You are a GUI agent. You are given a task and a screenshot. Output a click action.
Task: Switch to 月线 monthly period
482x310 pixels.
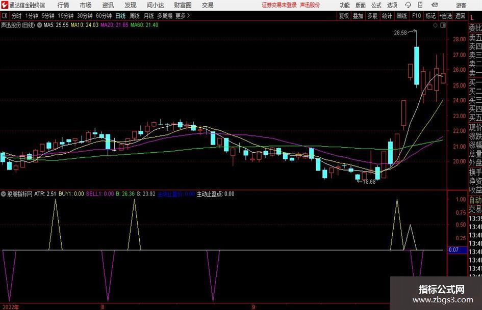149,16
